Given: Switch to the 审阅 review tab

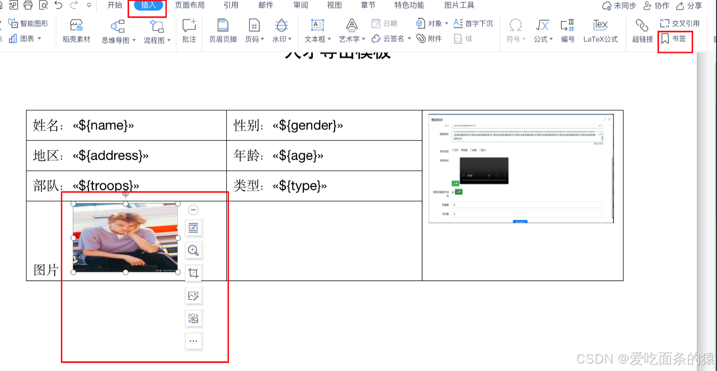Looking at the screenshot, I should pyautogui.click(x=301, y=5).
